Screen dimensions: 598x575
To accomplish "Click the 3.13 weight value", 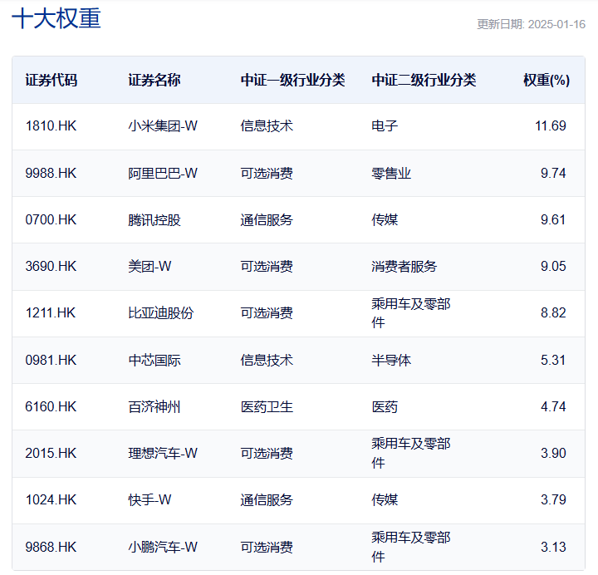I will click(553, 547).
